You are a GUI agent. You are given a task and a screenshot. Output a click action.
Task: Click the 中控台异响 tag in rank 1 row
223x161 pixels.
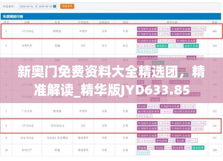click(198, 29)
